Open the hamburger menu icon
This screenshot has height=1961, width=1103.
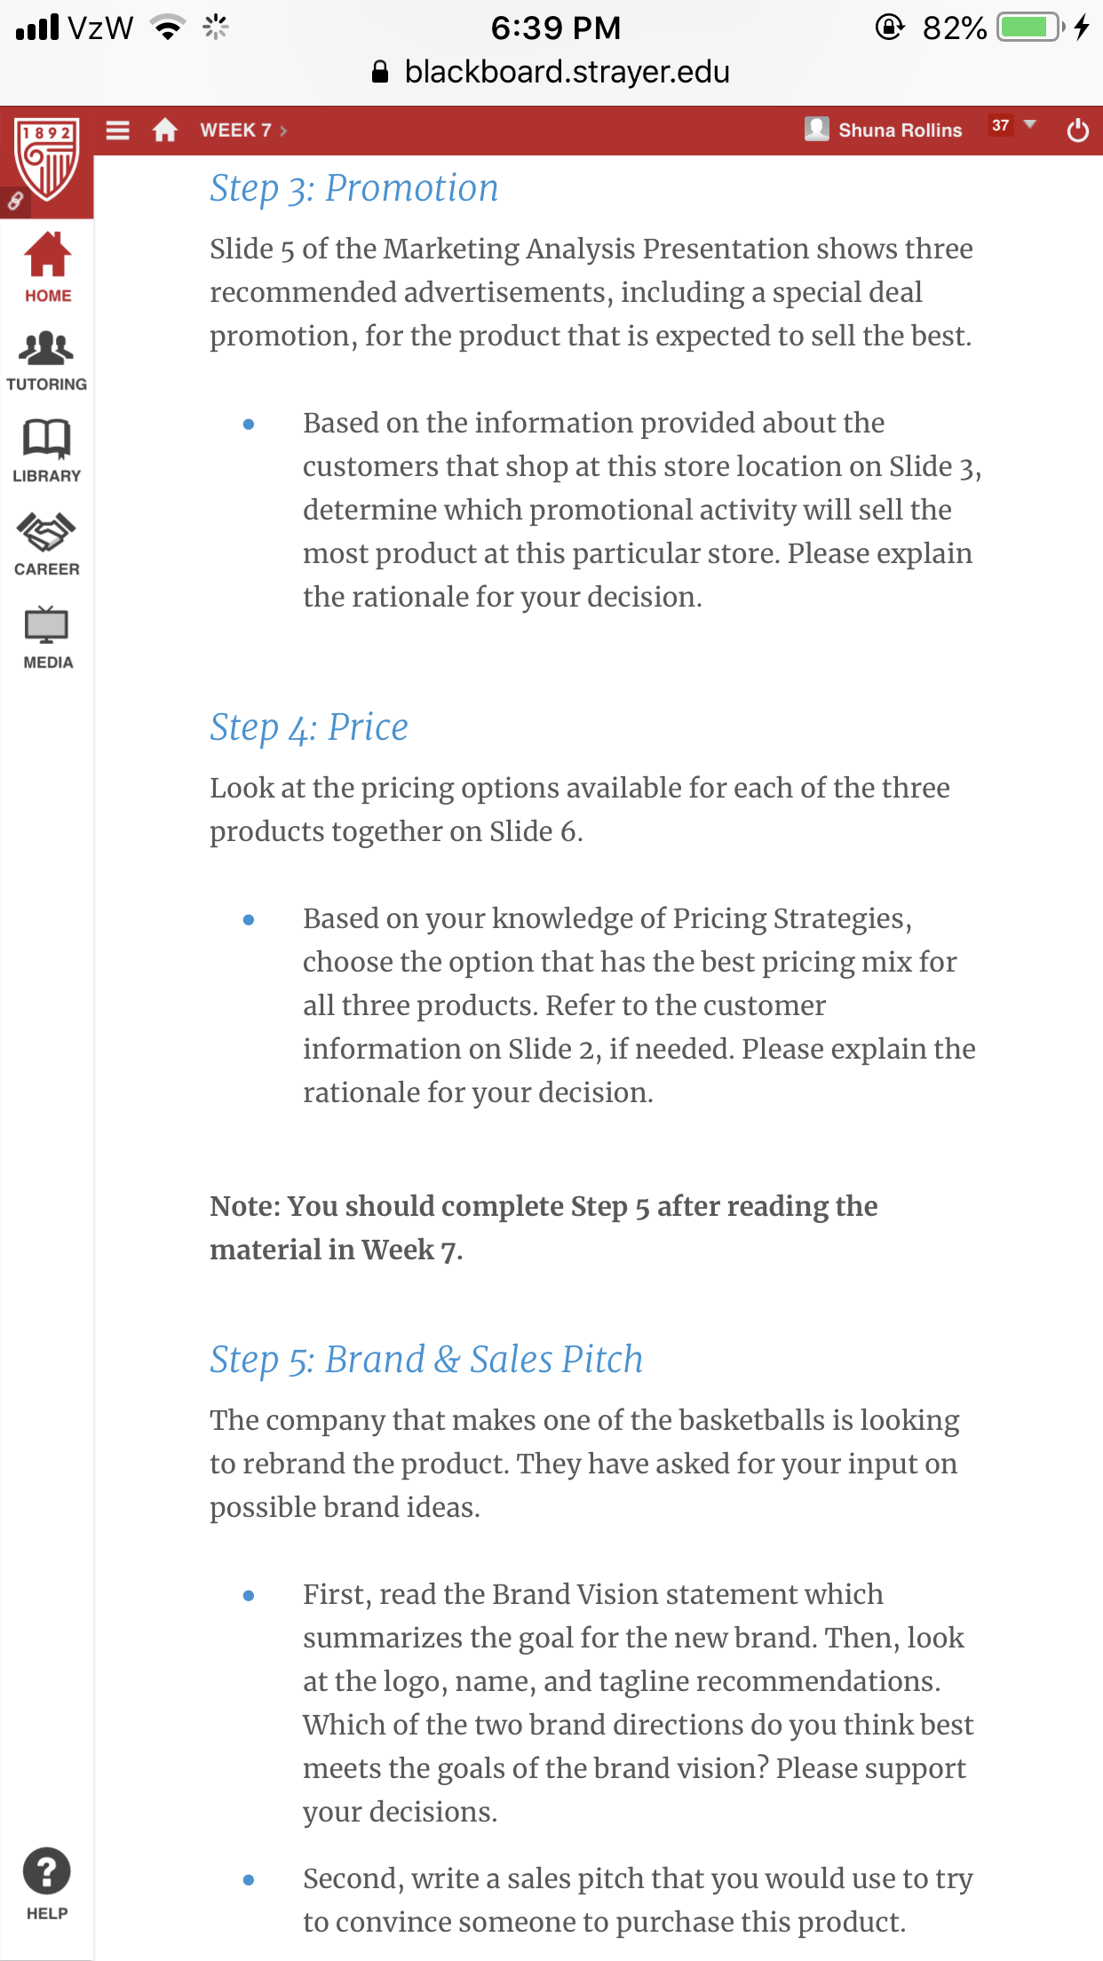117,131
